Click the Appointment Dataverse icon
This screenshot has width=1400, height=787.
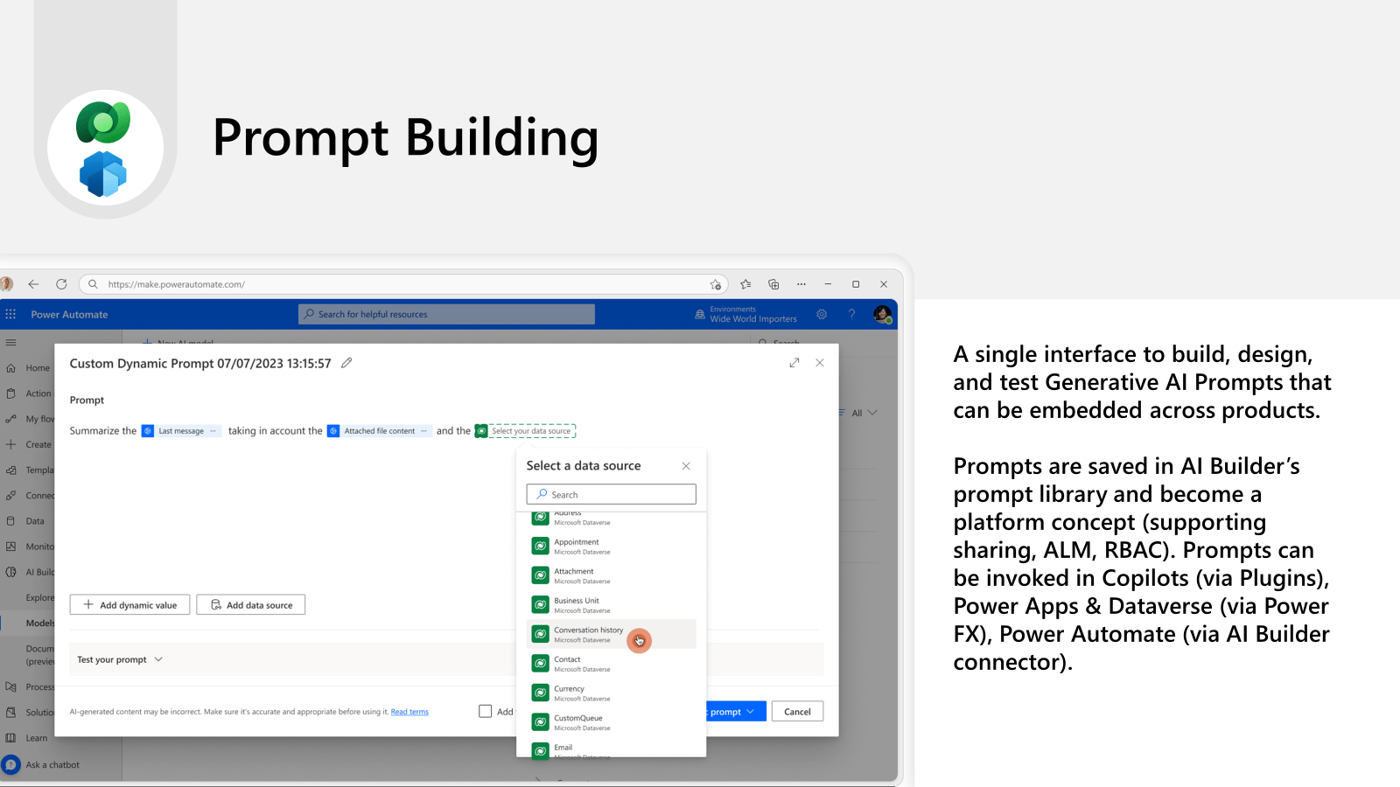tap(541, 546)
